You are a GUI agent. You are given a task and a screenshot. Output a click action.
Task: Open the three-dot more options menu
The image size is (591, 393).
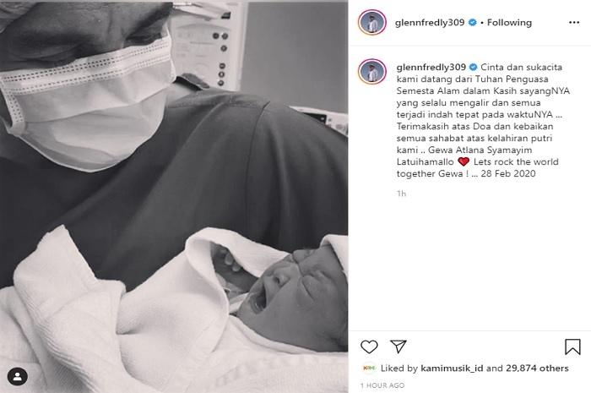(x=574, y=23)
